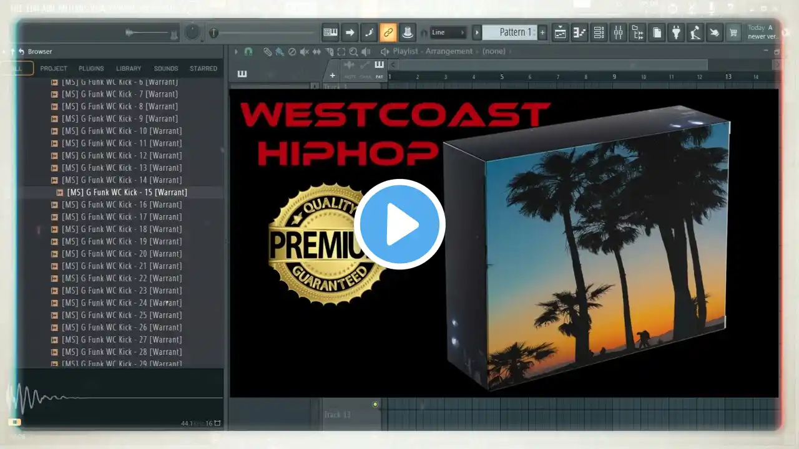Select '[MS] G Funk WC Kick - 10 [Warrant]' sample
799x449 pixels.
(x=120, y=131)
